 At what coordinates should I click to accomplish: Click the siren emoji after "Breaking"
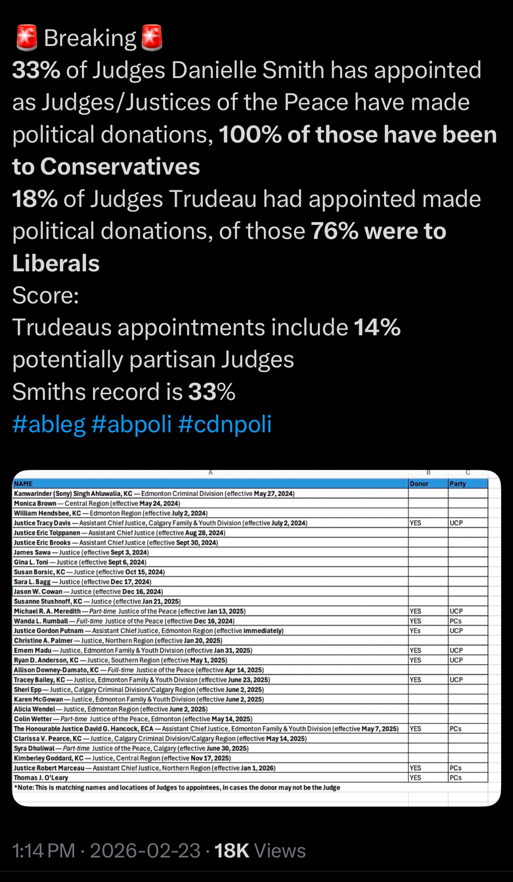coord(152,38)
